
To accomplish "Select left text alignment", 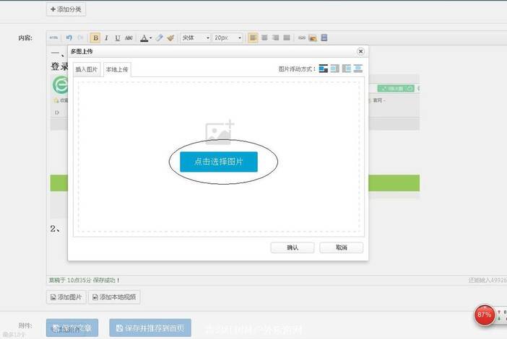I will coord(253,38).
